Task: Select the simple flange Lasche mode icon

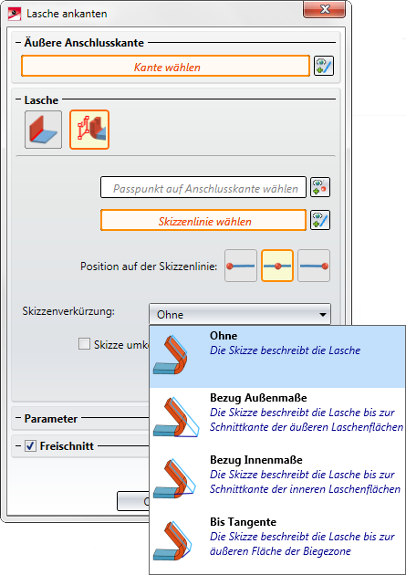Action: [x=43, y=130]
